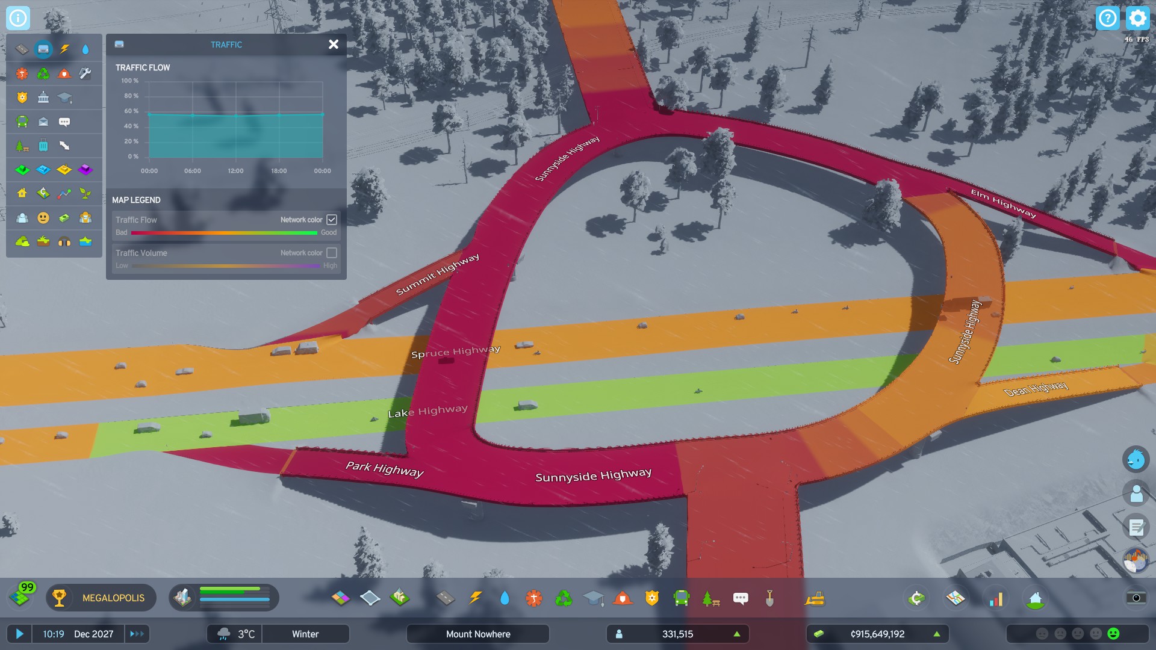Open the Mount Nowhere city name selector

coord(477,634)
